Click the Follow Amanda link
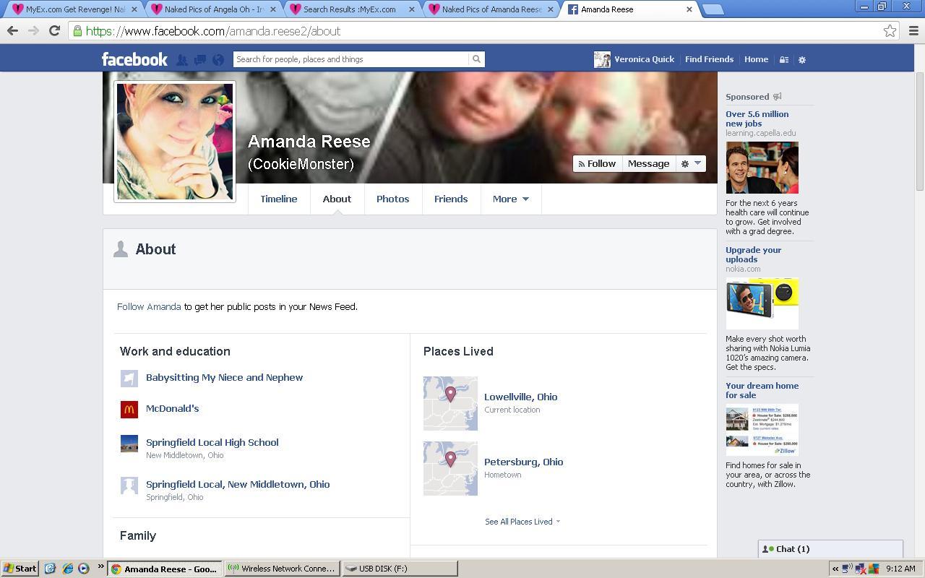The height and width of the screenshot is (578, 925). point(149,306)
